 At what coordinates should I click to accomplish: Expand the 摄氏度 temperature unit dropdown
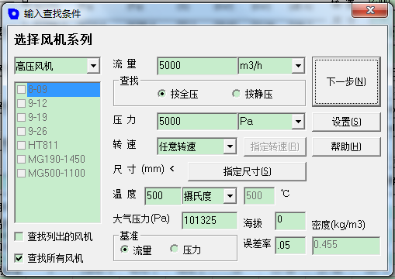tap(230, 195)
